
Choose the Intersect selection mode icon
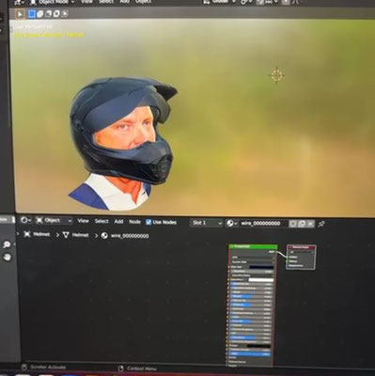click(x=65, y=14)
